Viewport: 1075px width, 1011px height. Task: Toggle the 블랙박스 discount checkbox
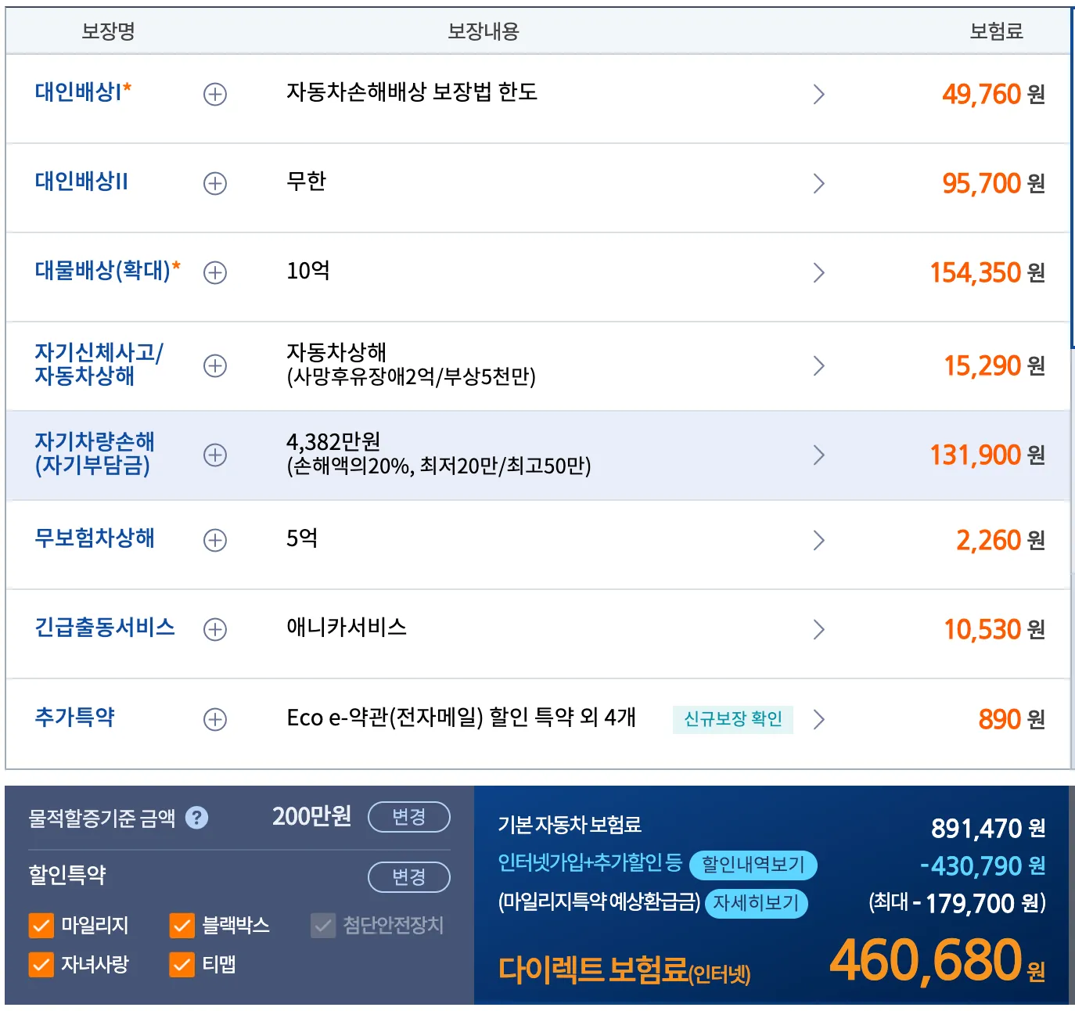coord(181,926)
